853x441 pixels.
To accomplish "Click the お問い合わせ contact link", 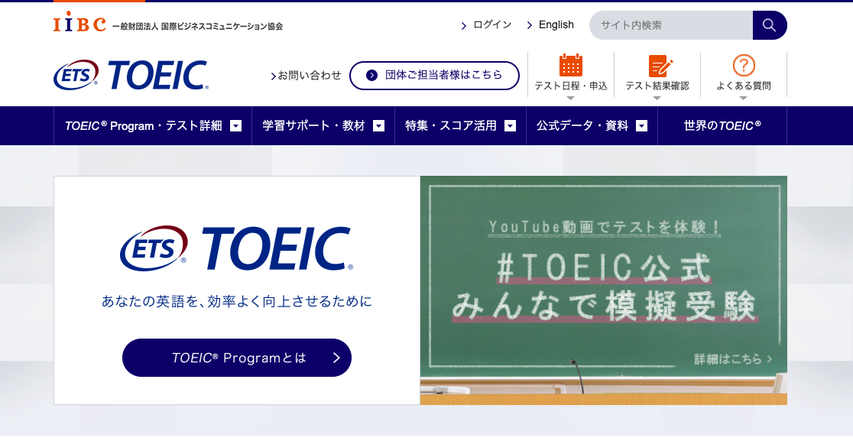I will [x=309, y=75].
